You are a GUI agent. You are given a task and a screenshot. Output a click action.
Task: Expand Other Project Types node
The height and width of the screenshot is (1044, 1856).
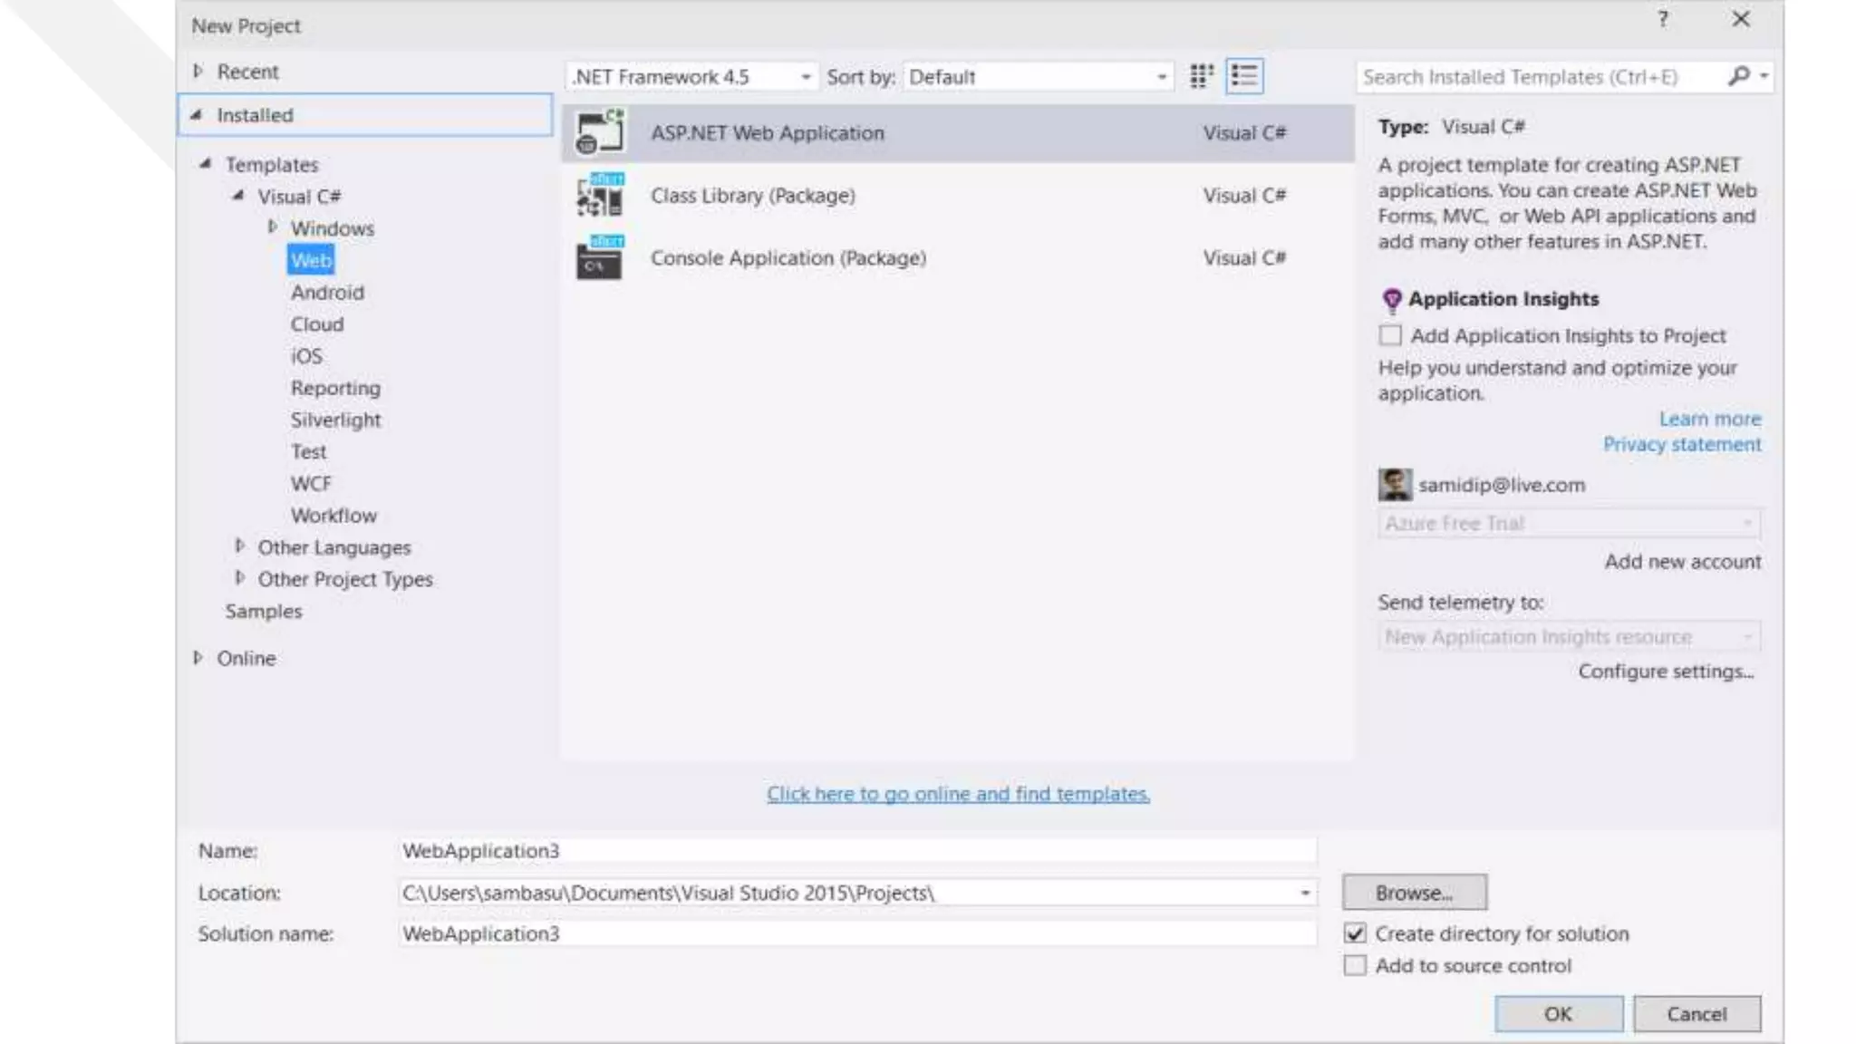tap(239, 578)
